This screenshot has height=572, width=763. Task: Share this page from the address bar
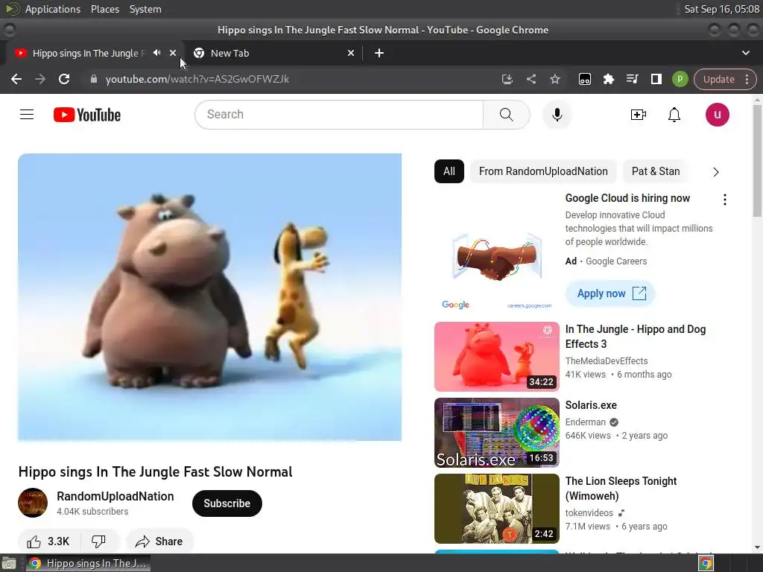coord(531,79)
